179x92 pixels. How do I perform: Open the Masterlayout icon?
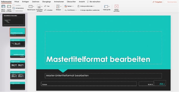30,6
